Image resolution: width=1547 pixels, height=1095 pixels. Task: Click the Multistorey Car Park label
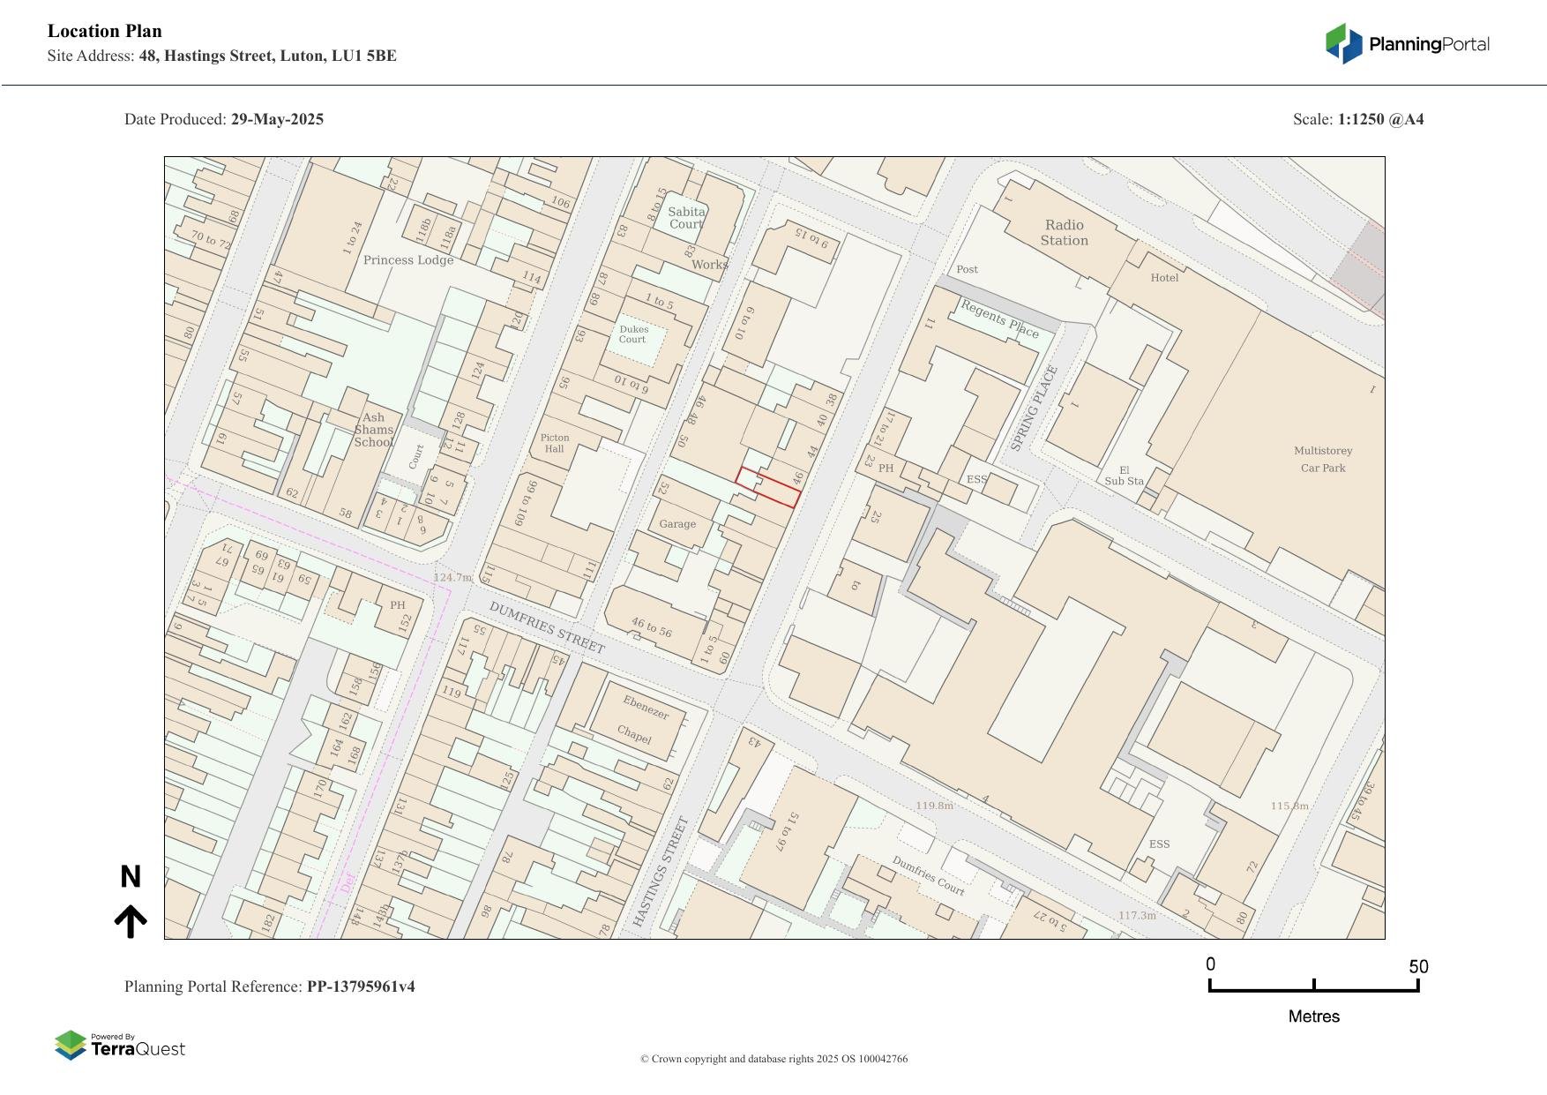(1322, 459)
